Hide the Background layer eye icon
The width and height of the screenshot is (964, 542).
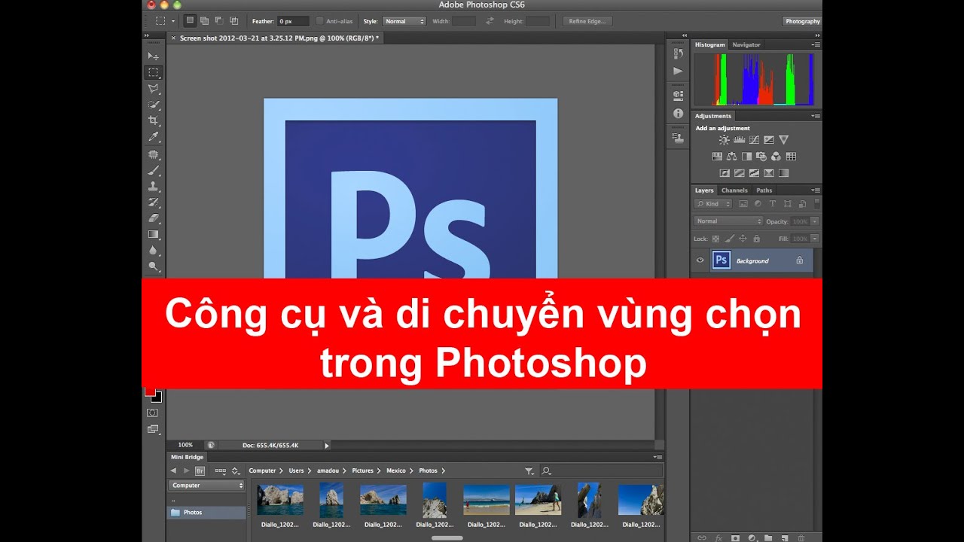point(700,260)
